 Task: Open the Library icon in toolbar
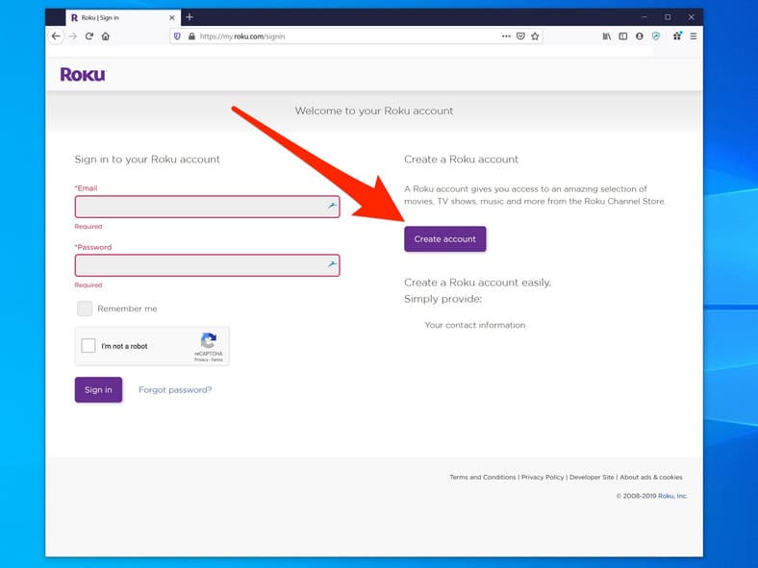[x=607, y=37]
